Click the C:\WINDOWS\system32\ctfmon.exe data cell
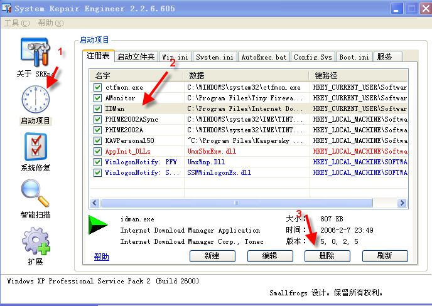 coord(244,88)
